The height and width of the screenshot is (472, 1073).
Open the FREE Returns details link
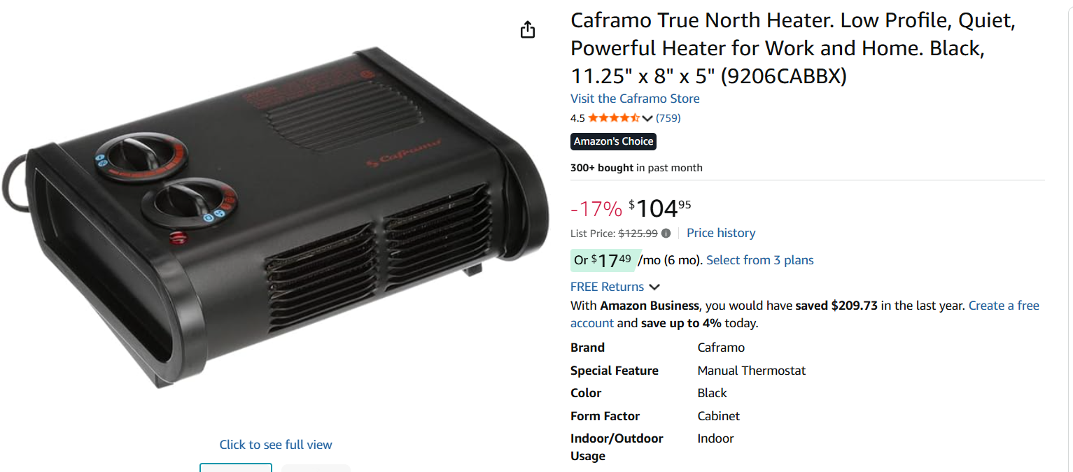tap(607, 287)
